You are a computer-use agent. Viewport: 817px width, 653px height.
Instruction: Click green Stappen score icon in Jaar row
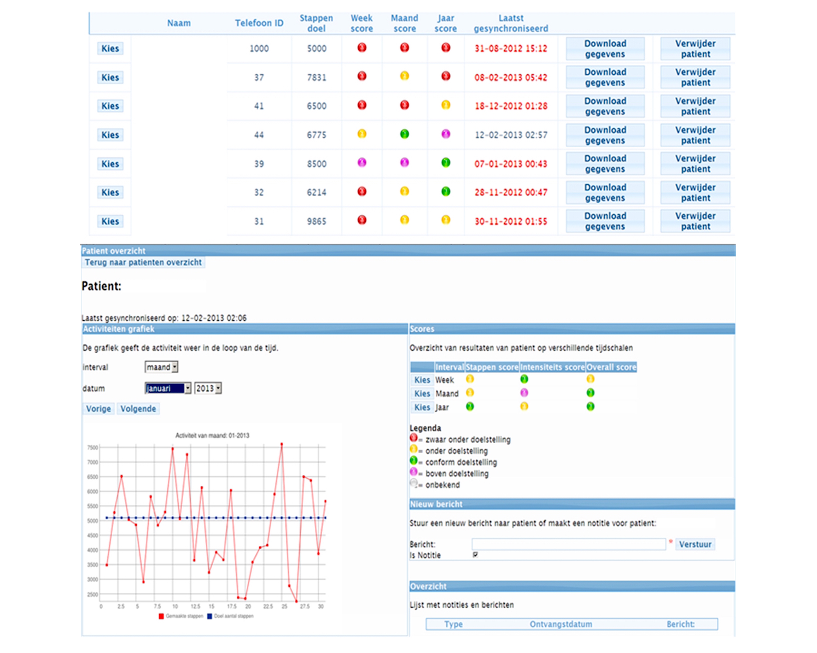pyautogui.click(x=470, y=407)
